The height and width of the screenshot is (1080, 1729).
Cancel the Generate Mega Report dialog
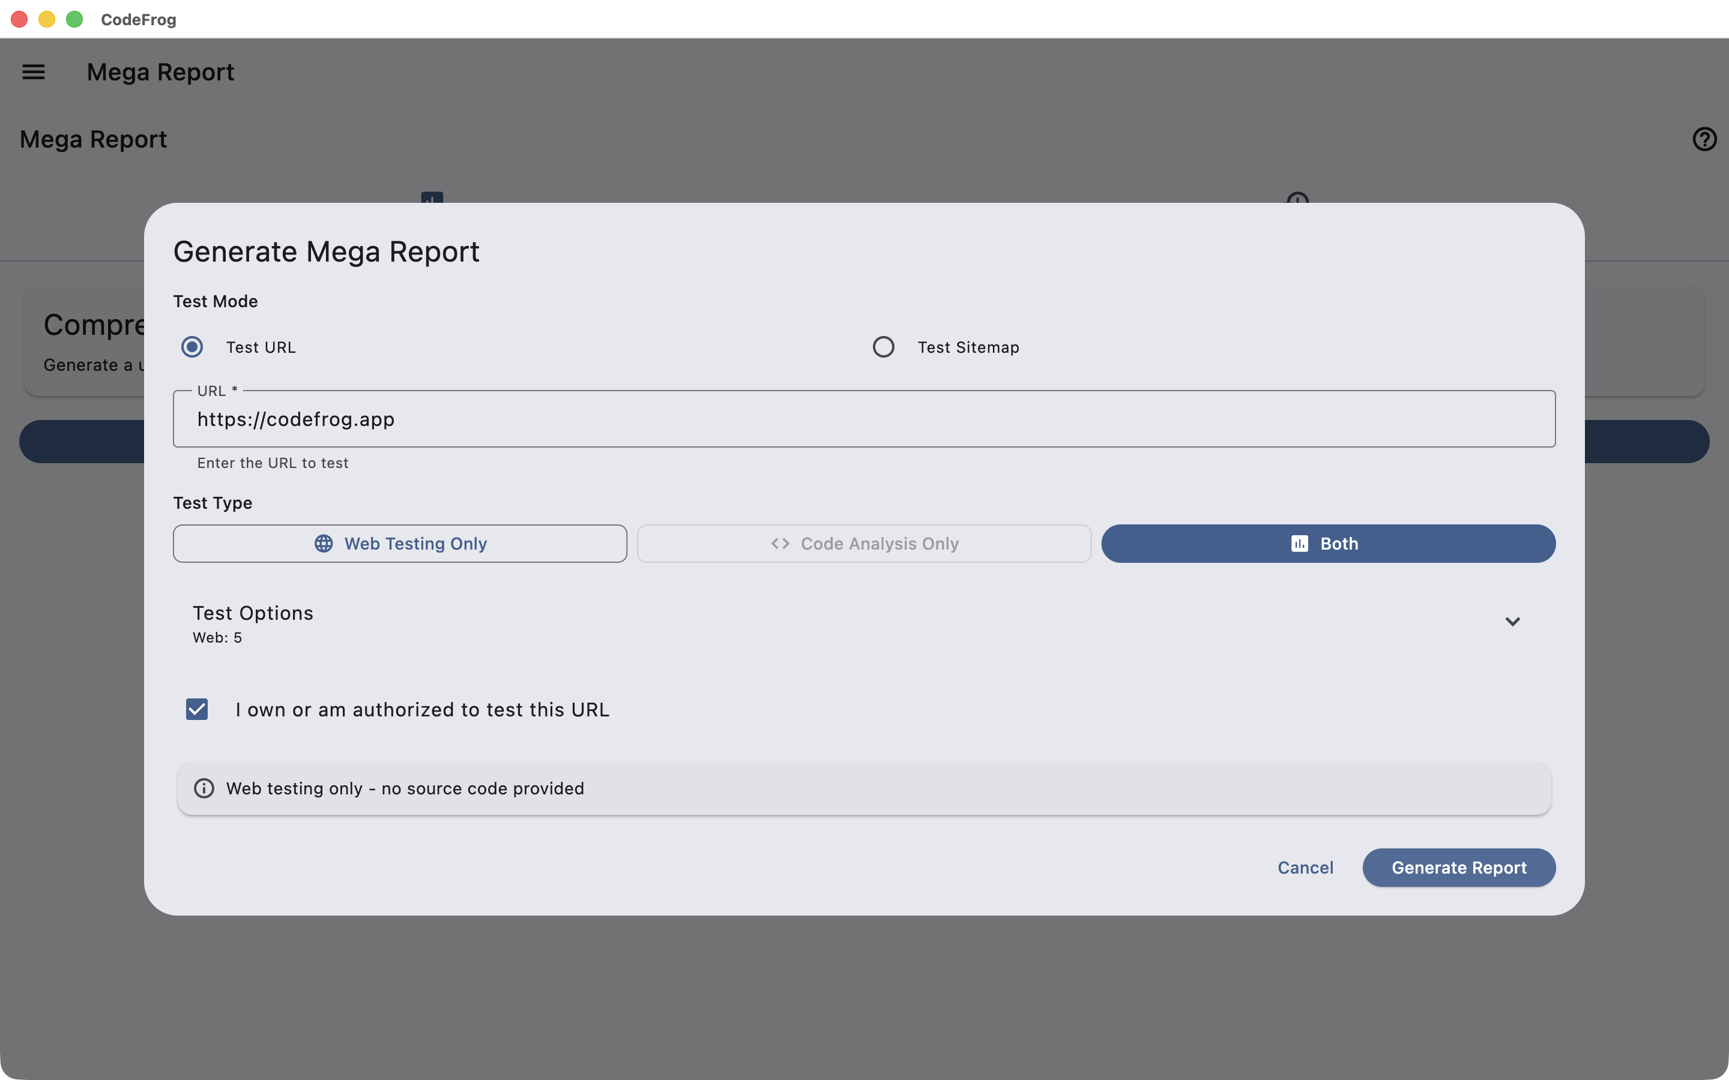click(x=1305, y=867)
